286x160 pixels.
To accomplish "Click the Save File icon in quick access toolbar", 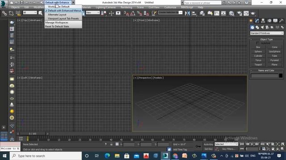I will pos(22,3).
